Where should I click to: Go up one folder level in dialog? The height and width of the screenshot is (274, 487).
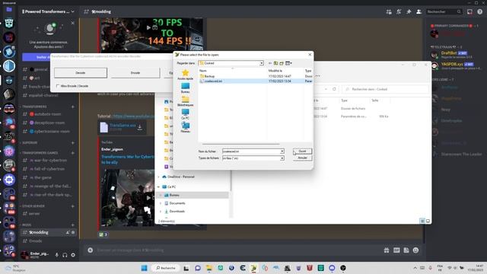(x=275, y=63)
